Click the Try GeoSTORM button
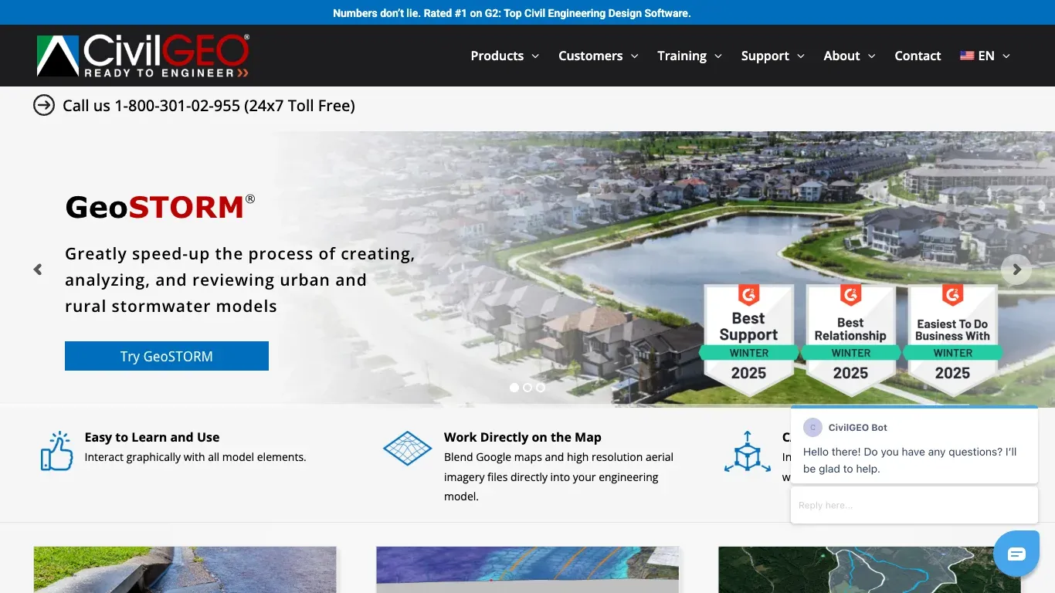 (x=167, y=356)
